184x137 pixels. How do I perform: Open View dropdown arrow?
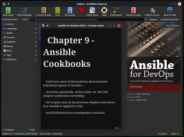coord(62,12)
